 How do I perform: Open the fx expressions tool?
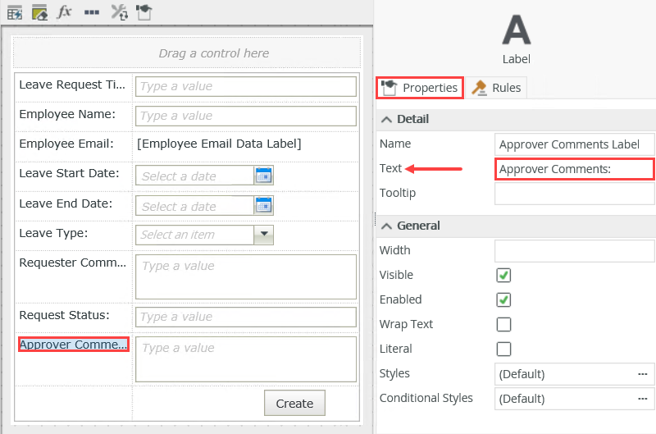click(64, 12)
